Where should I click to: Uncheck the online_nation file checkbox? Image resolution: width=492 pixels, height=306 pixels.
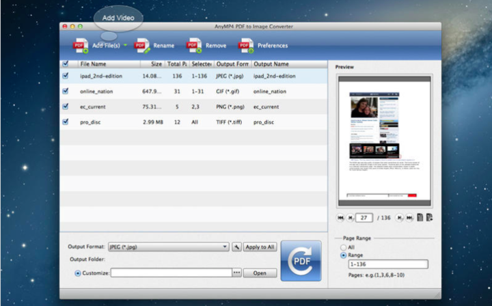[x=66, y=91]
